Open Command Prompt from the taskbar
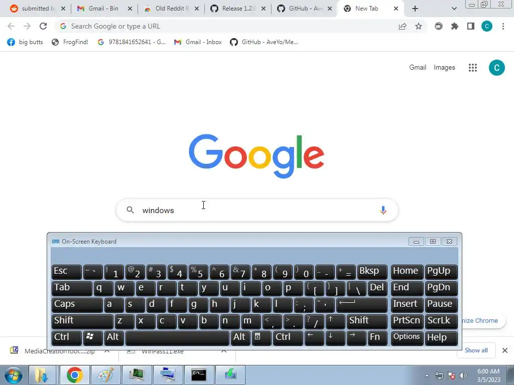Image resolution: width=514 pixels, height=385 pixels. 199,375
